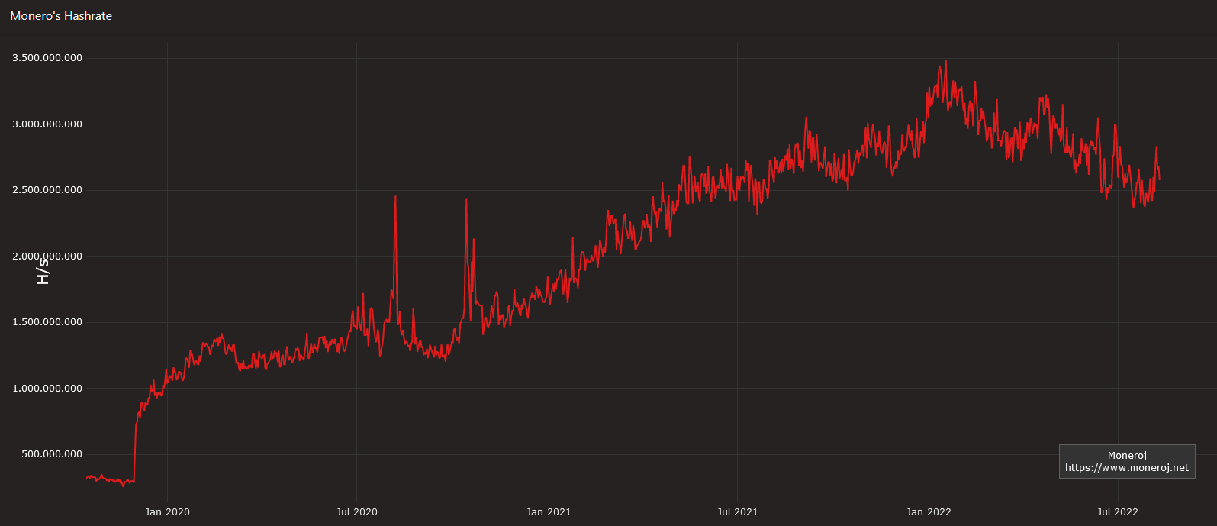Select the Jan 2022 x-axis label
Image resolution: width=1217 pixels, height=526 pixels.
tap(929, 511)
